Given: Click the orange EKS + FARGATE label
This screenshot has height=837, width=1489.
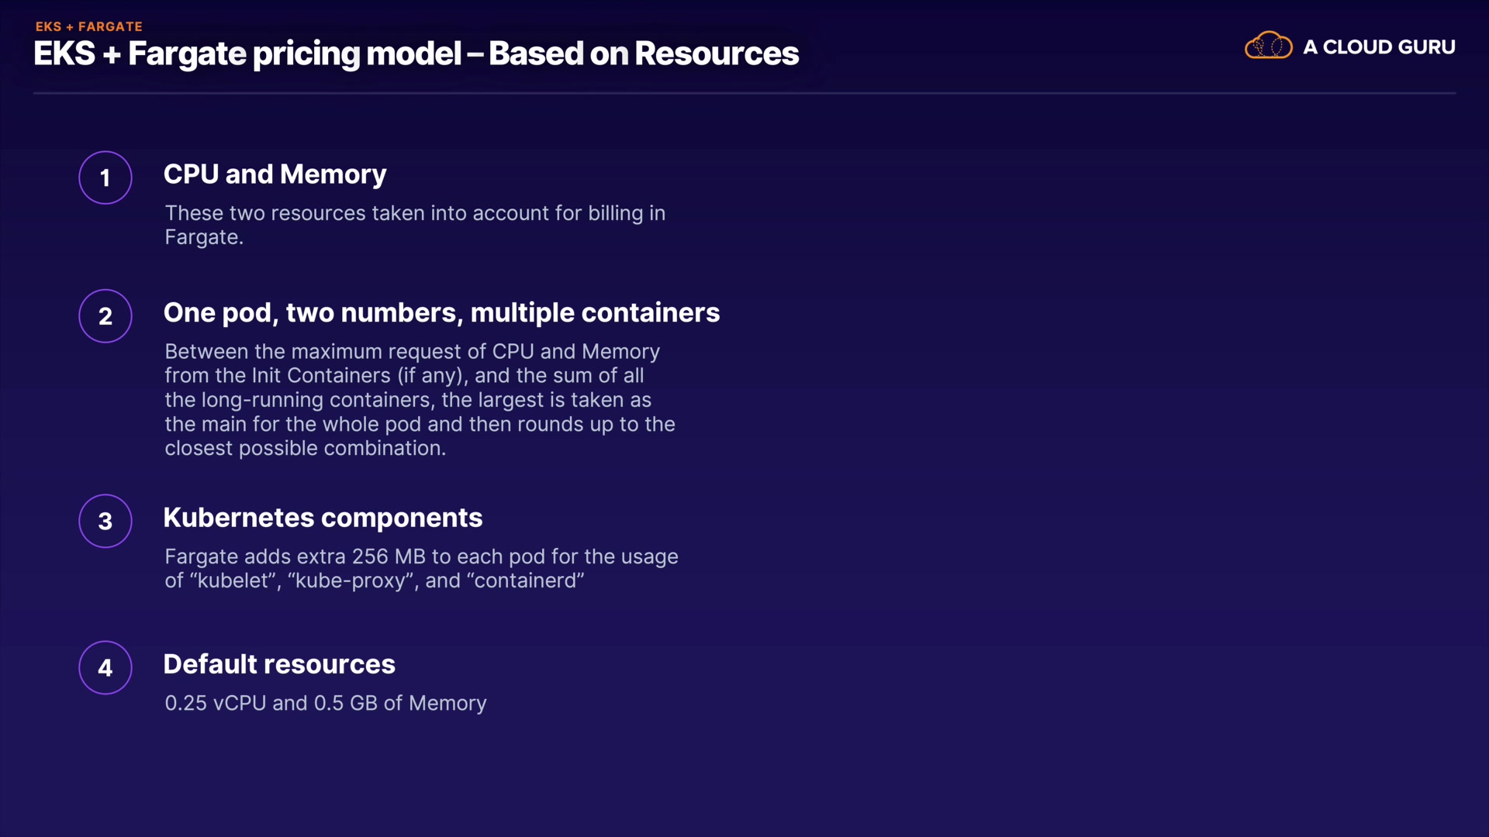Looking at the screenshot, I should coord(88,26).
